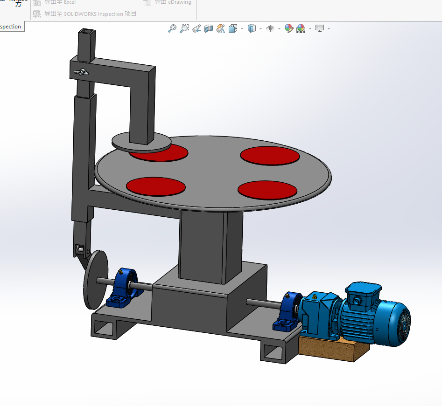Viewport: 442px width, 406px height.
Task: Click the Apply Scene icon
Action: (301, 28)
